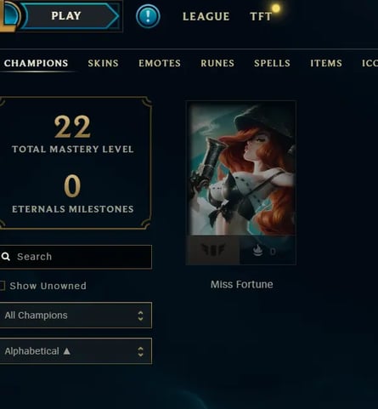Open the Spells tab
378x409 pixels.
[x=272, y=63]
